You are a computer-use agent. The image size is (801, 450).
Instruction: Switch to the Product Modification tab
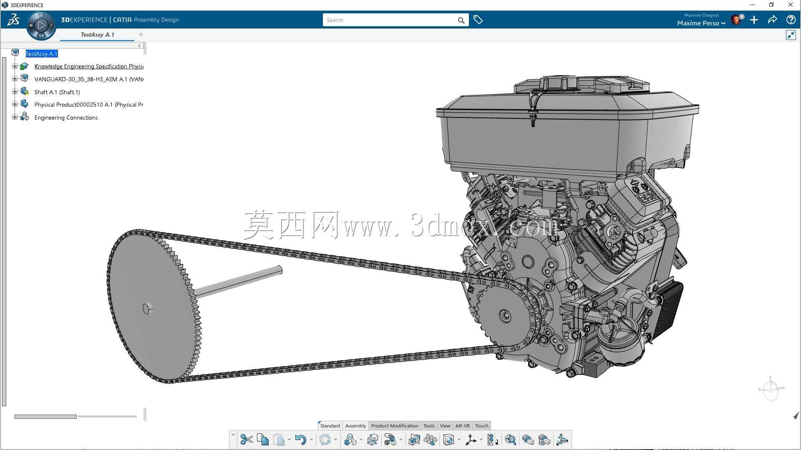(x=395, y=426)
